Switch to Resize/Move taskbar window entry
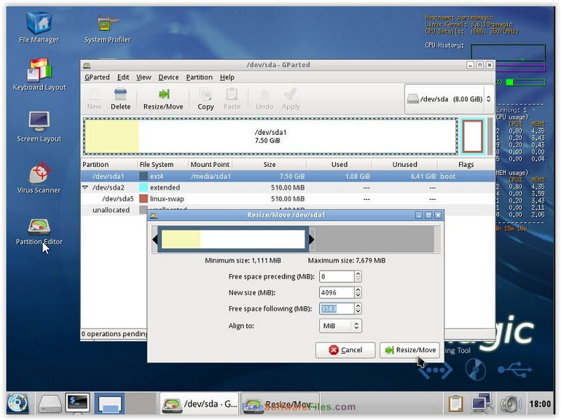561x420 pixels. pyautogui.click(x=281, y=404)
